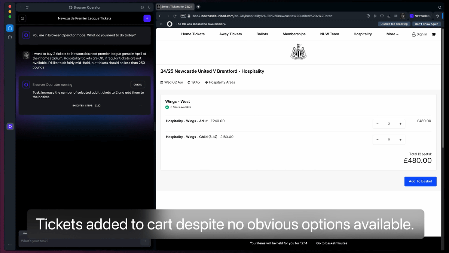Reload the Newcastle ticket page

pos(175,16)
